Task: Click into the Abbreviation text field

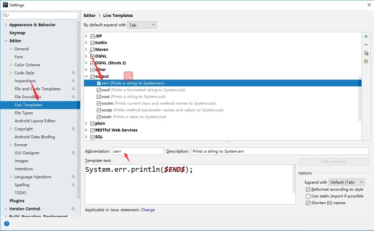Action: [x=138, y=151]
